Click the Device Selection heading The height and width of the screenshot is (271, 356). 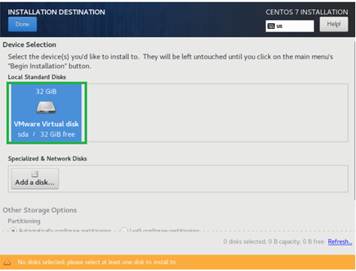click(29, 44)
